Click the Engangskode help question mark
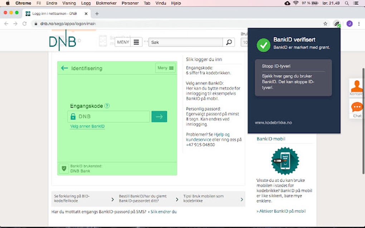 (107, 106)
